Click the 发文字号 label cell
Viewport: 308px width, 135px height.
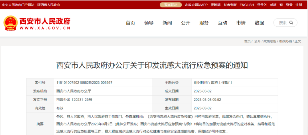(40, 100)
